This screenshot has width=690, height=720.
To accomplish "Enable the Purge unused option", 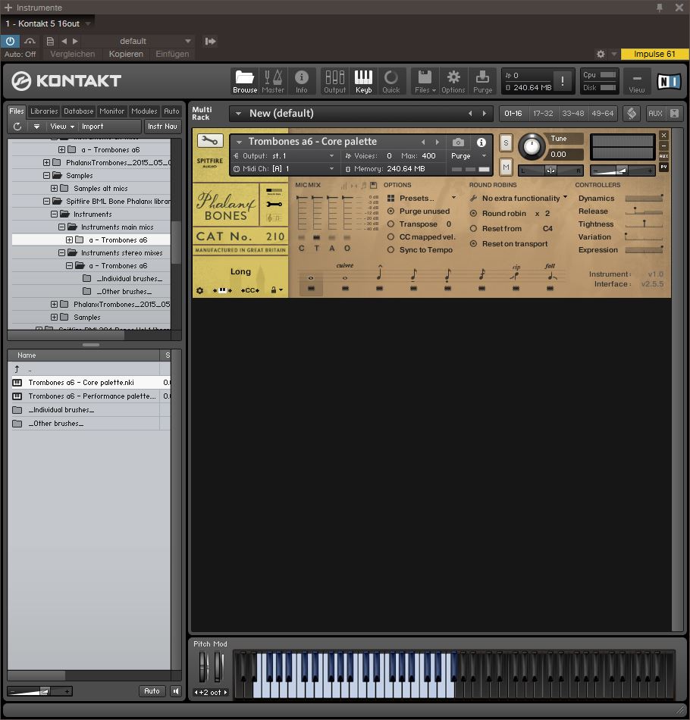I will pos(391,211).
